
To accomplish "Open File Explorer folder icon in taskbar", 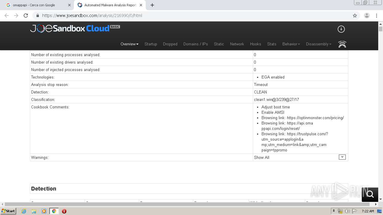I will [x=34, y=211].
